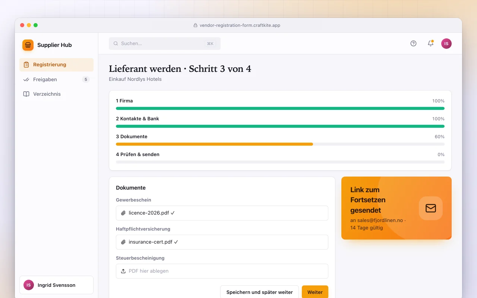Open notifications bell icon

coord(430,44)
